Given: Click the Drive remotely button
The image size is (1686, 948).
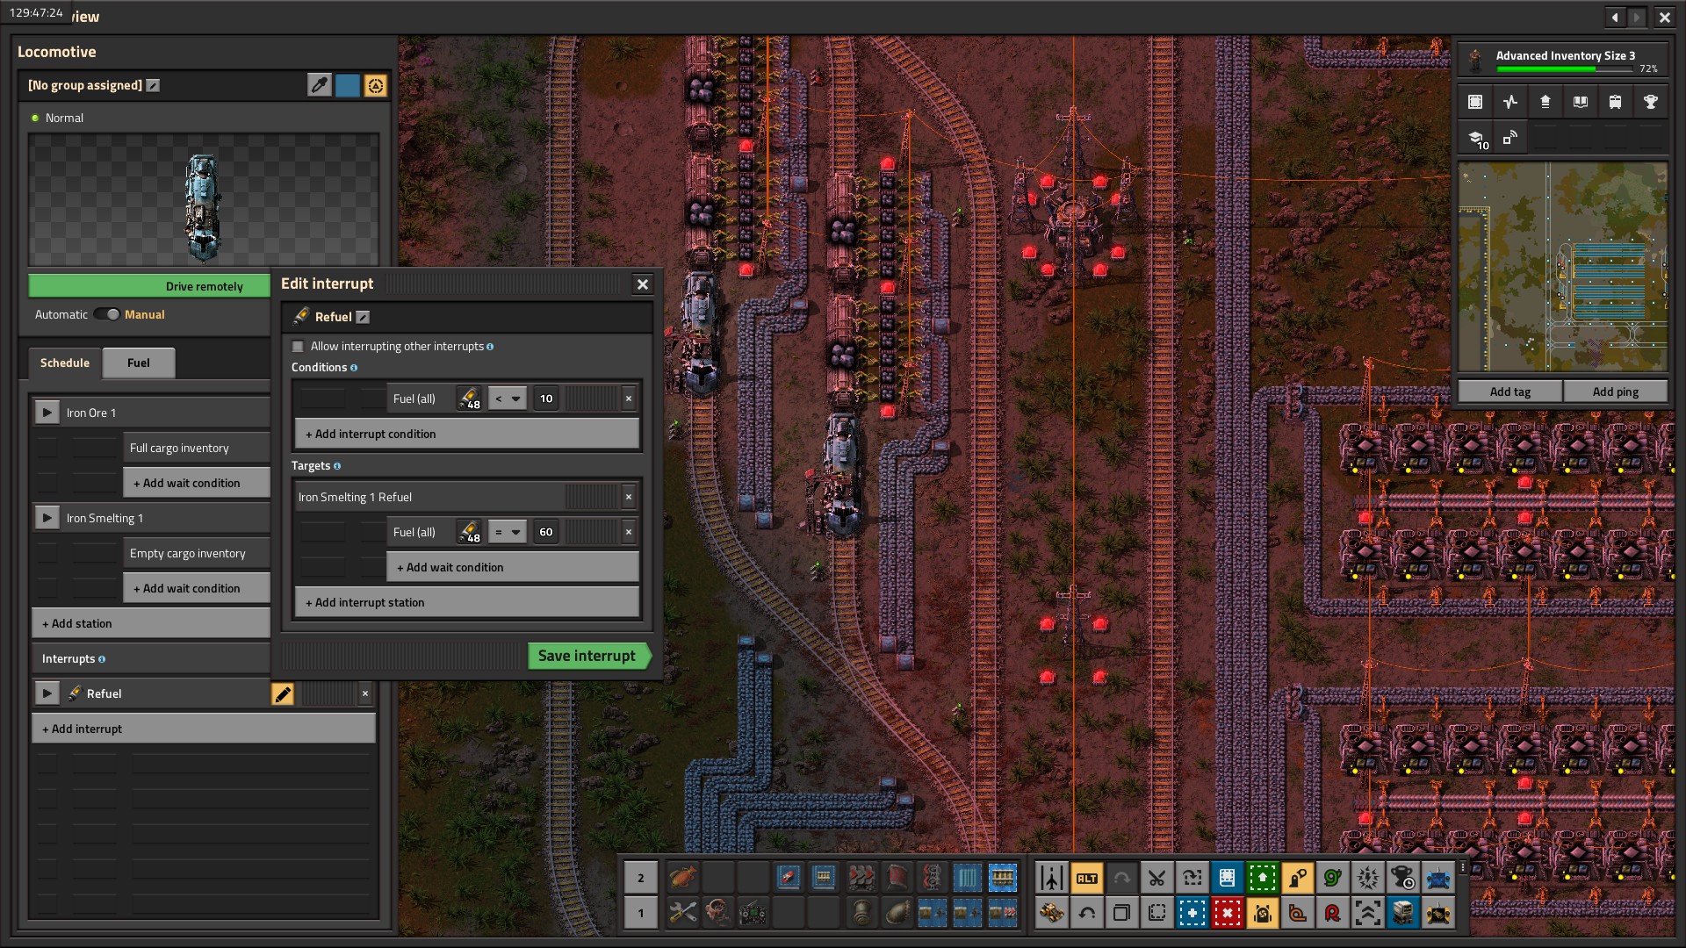Looking at the screenshot, I should [x=149, y=286].
